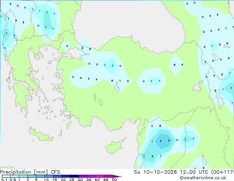Screen dimensions: 234x181
Task: Click the purple over-50 legend arrow tip
Action: (x=117, y=176)
